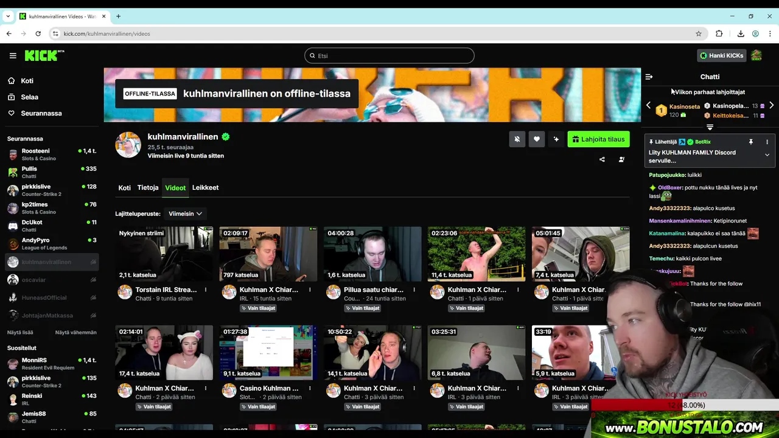Open the hamburger sidebar menu
Image resolution: width=779 pixels, height=438 pixels.
13,55
